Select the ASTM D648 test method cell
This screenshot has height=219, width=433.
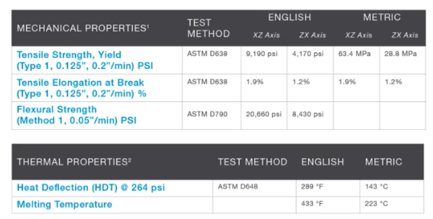238,186
